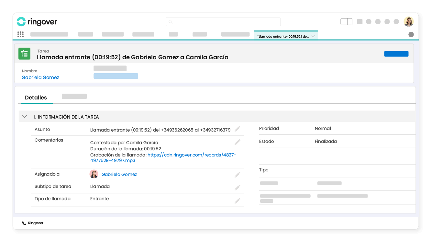Edit the Asunto field with pencil icon
Image resolution: width=431 pixels, height=242 pixels.
point(238,129)
